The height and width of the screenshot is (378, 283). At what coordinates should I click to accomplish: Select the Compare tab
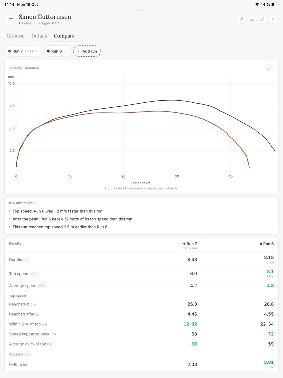click(64, 36)
